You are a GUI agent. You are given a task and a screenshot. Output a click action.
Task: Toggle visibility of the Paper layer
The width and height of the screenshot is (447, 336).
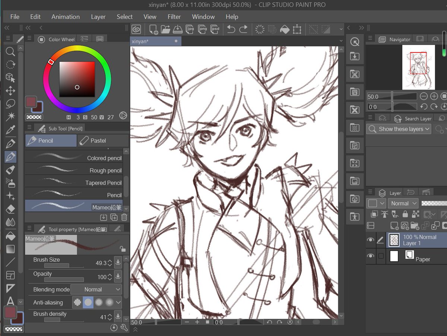pyautogui.click(x=370, y=256)
